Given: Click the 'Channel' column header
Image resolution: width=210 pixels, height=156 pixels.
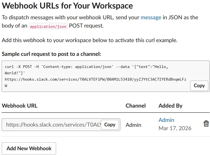Looking at the screenshot, I should 135,106.
